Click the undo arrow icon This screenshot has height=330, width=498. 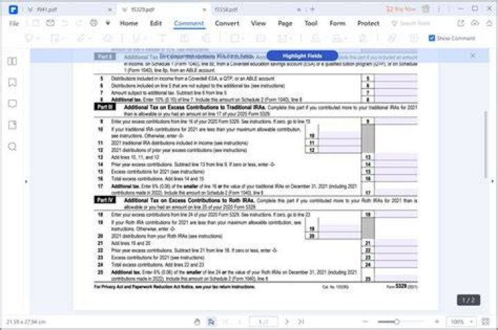pyautogui.click(x=65, y=23)
